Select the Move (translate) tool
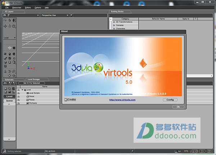Image resolution: width=216 pixels, height=155 pixels. click(5, 26)
